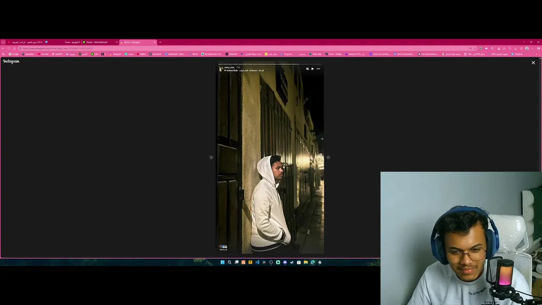The image size is (542, 305).
Task: Click the story progress bar segments
Action: (271, 64)
